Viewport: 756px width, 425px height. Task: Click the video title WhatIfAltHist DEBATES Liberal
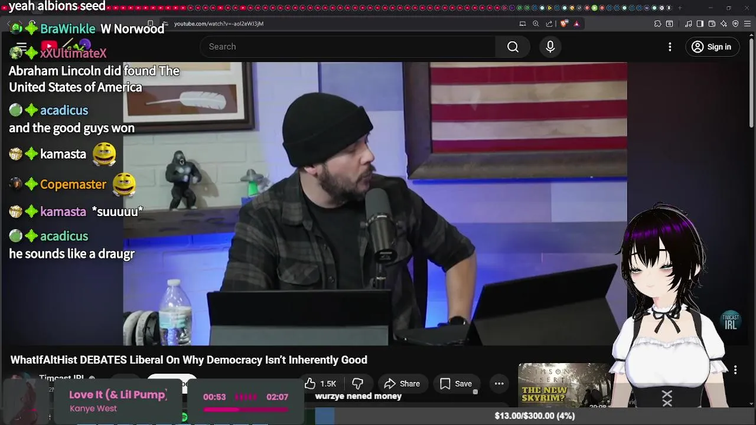click(x=188, y=359)
